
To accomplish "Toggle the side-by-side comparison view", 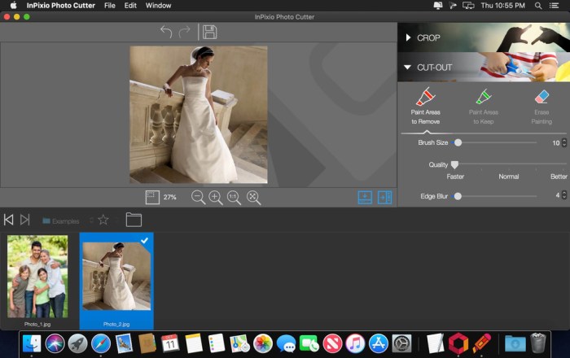I will tap(384, 197).
